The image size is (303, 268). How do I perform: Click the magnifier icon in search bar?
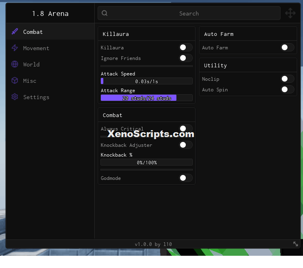(105, 13)
